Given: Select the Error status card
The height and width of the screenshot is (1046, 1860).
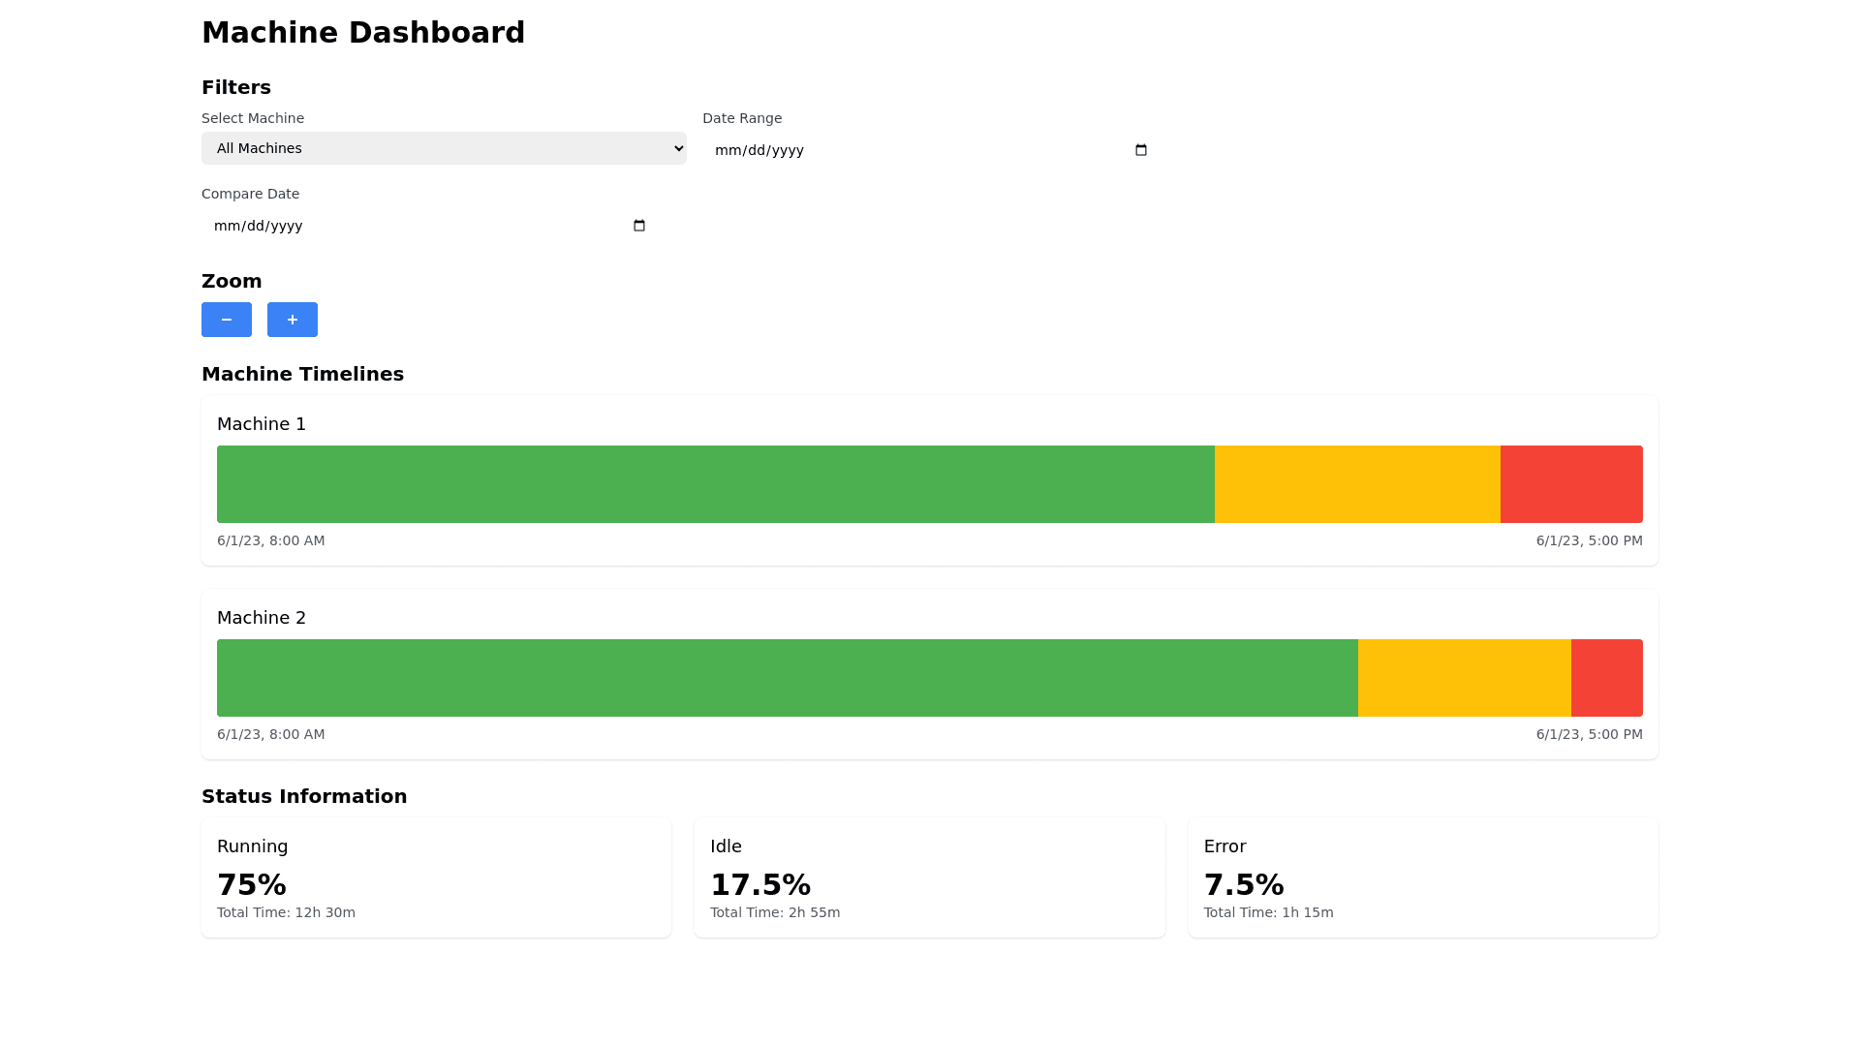Looking at the screenshot, I should (x=1422, y=877).
